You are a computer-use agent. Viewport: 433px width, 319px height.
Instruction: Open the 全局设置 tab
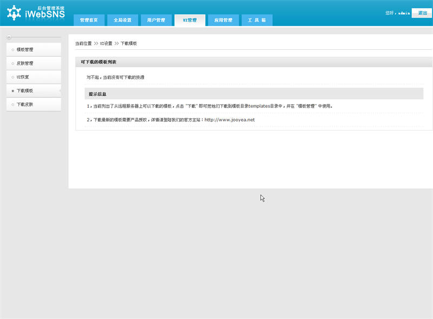pos(123,20)
